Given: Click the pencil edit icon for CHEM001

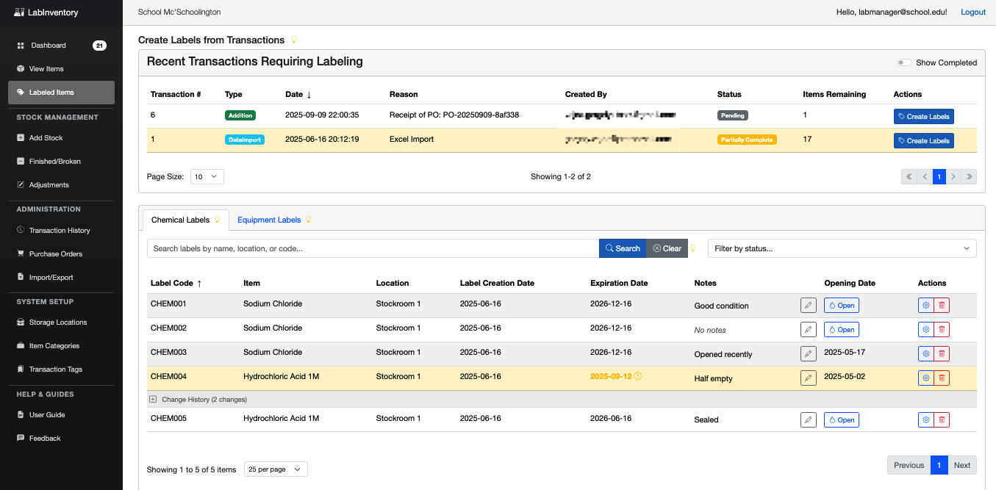Looking at the screenshot, I should (x=808, y=306).
